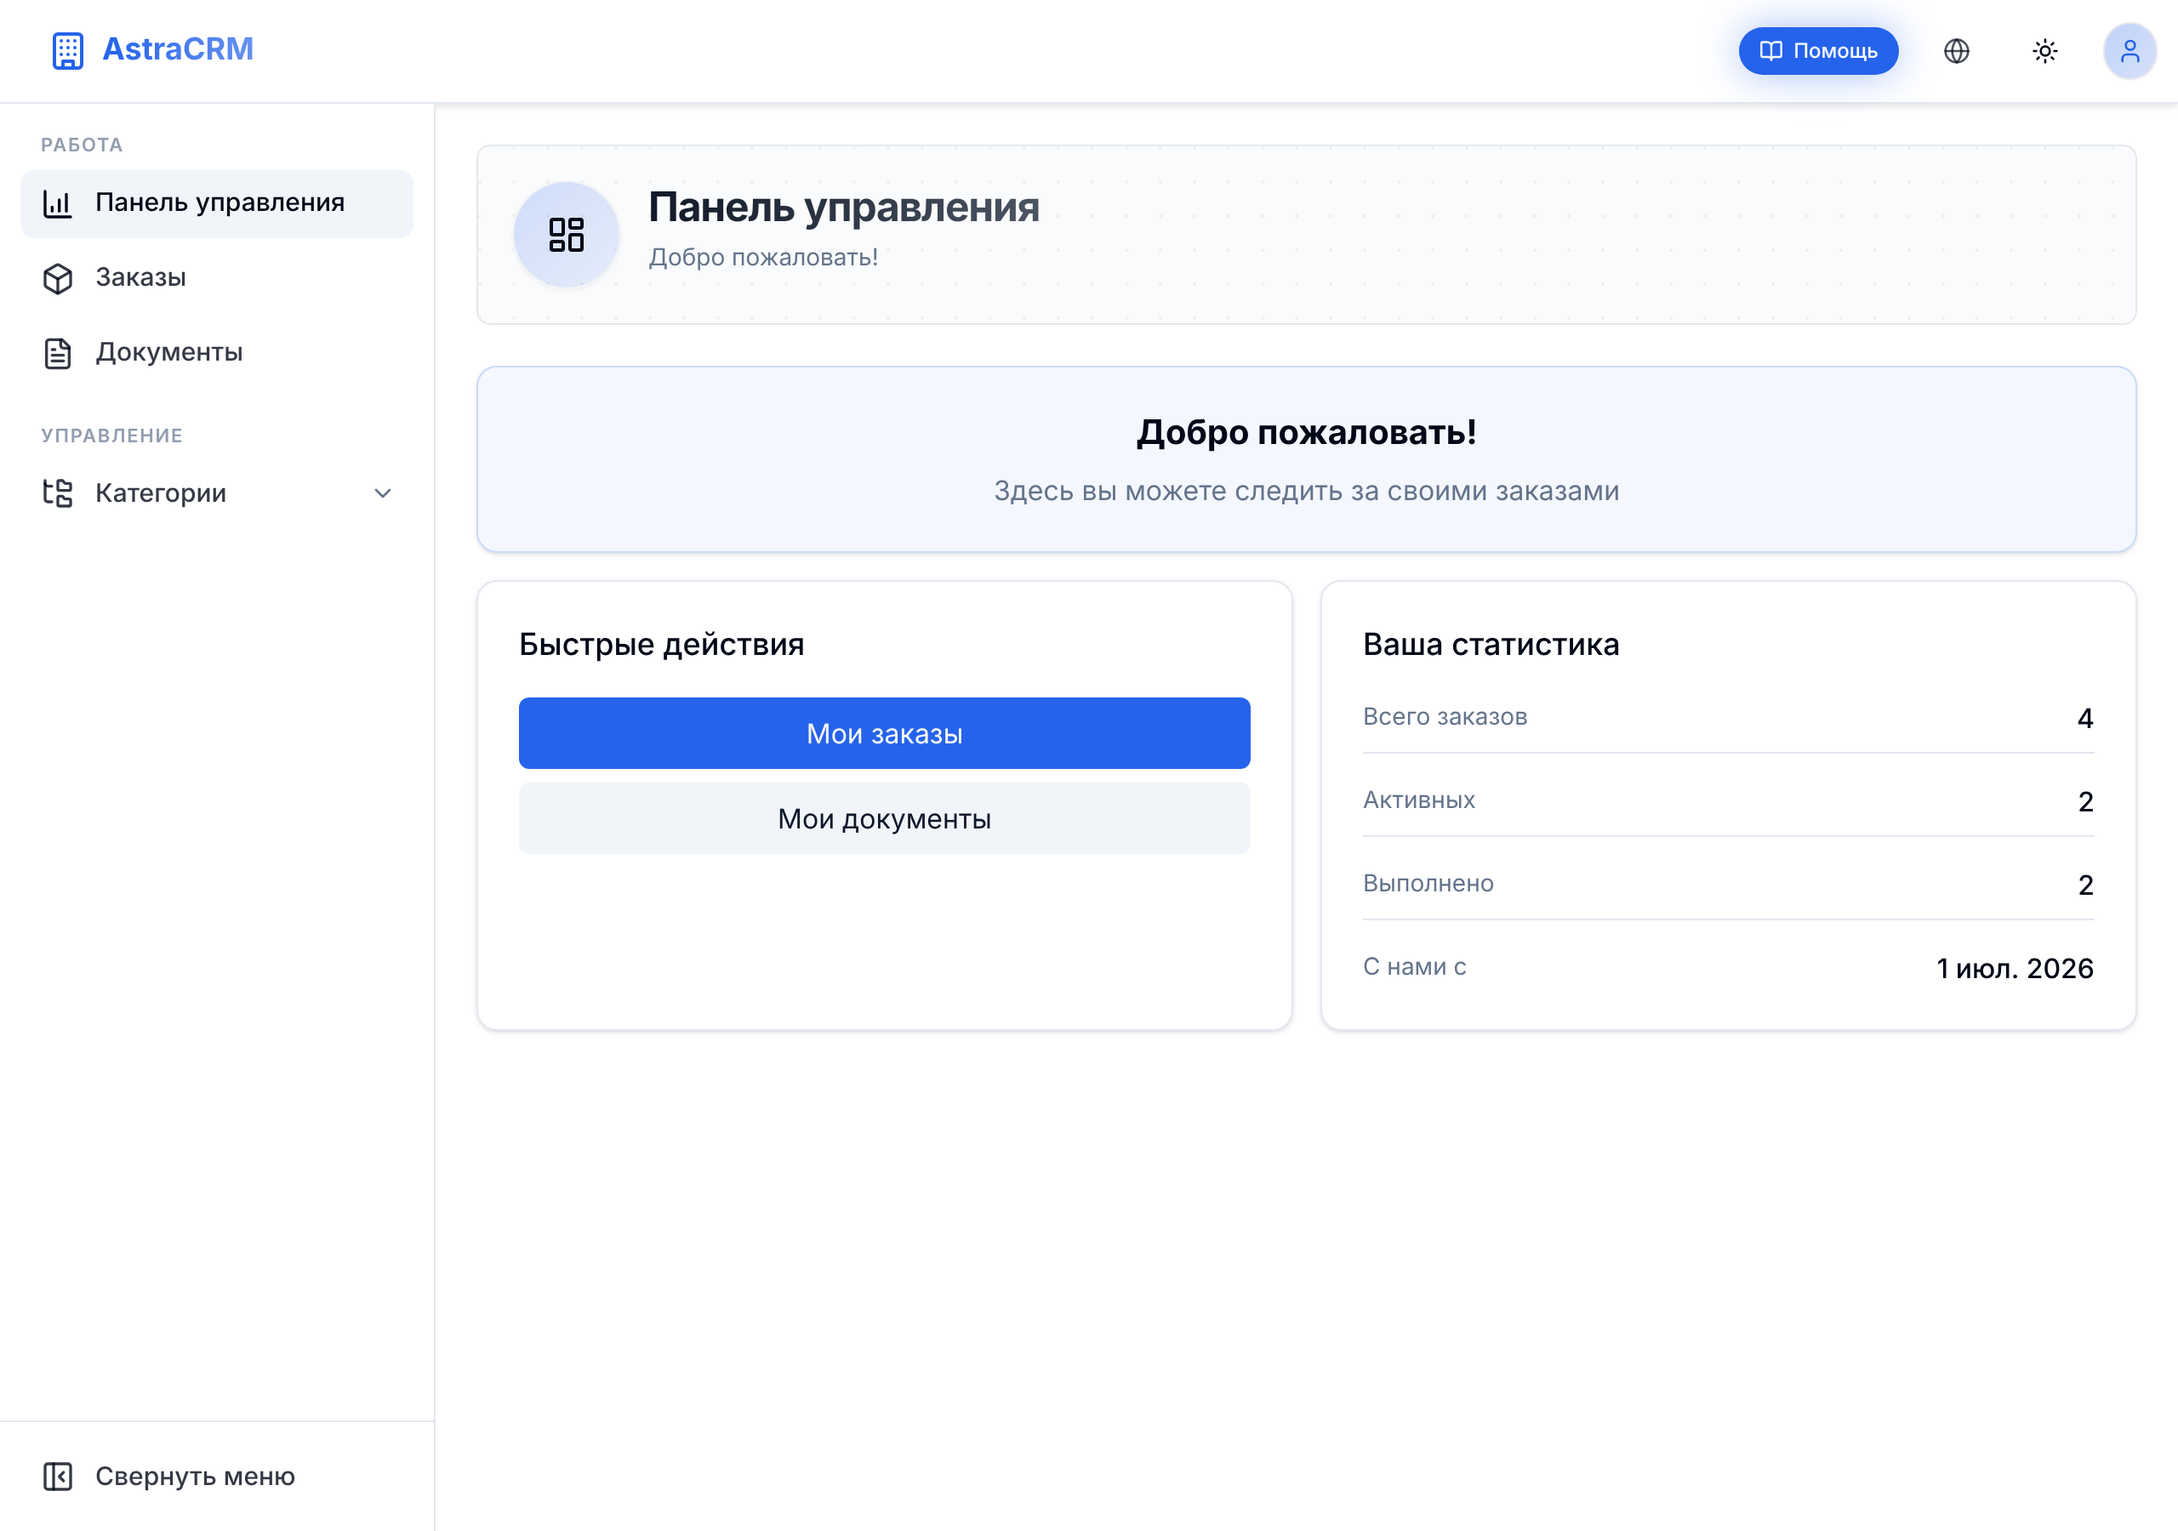Open Документы in sidebar
Image resolution: width=2178 pixels, height=1531 pixels.
[x=217, y=353]
